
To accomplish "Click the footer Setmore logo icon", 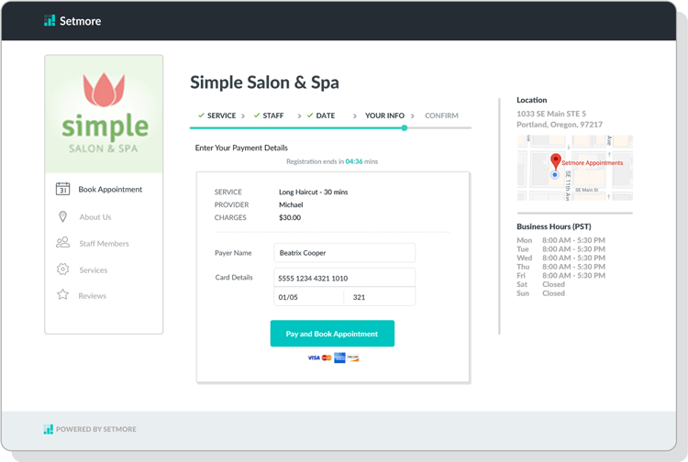I will pyautogui.click(x=49, y=429).
